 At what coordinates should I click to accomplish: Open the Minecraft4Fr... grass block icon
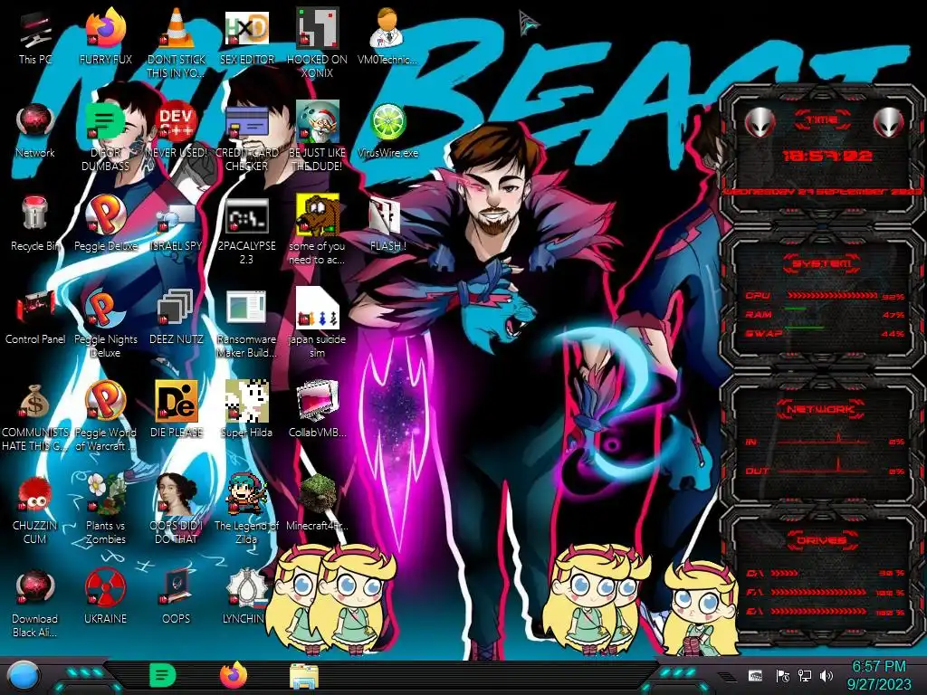click(317, 502)
